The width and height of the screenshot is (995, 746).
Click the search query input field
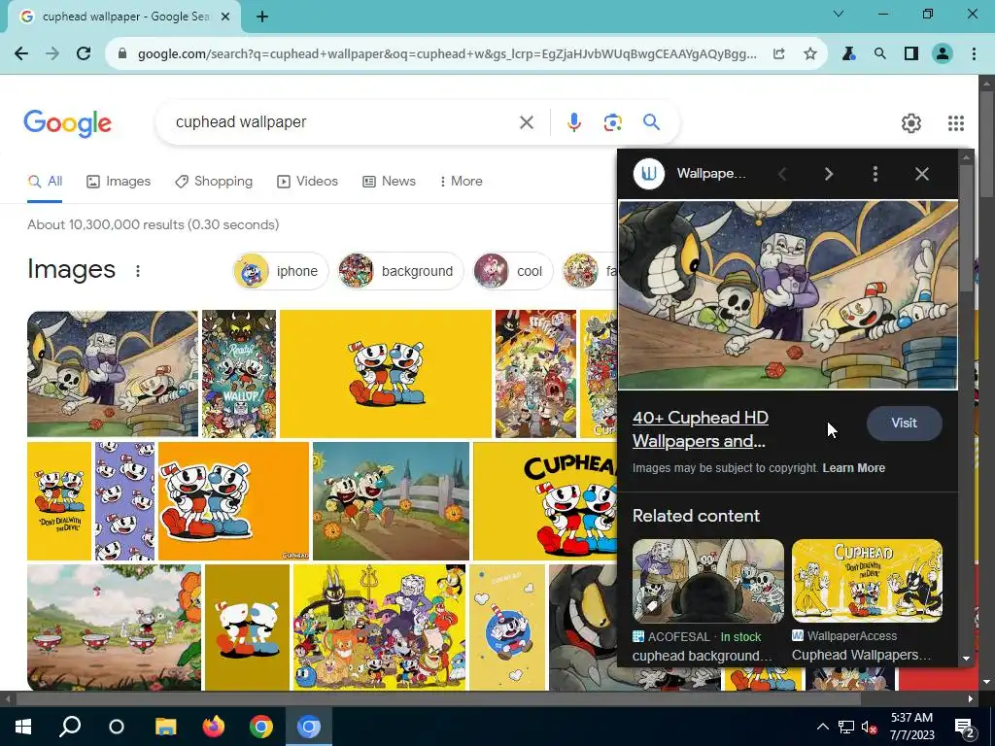pos(343,122)
